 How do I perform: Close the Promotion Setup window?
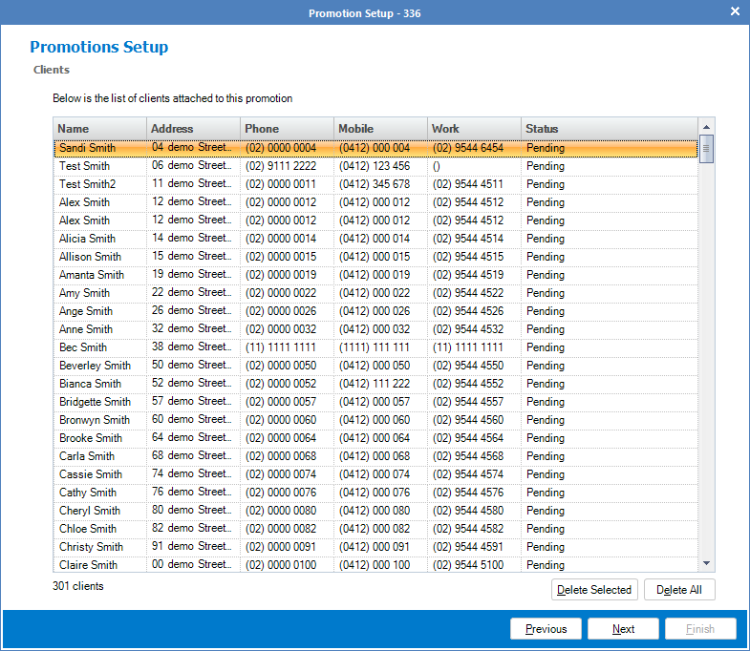coord(734,12)
